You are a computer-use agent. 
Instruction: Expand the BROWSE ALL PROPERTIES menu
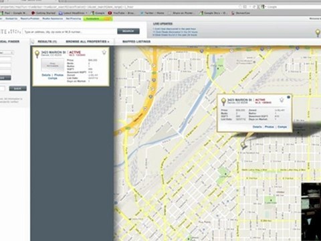[88, 42]
